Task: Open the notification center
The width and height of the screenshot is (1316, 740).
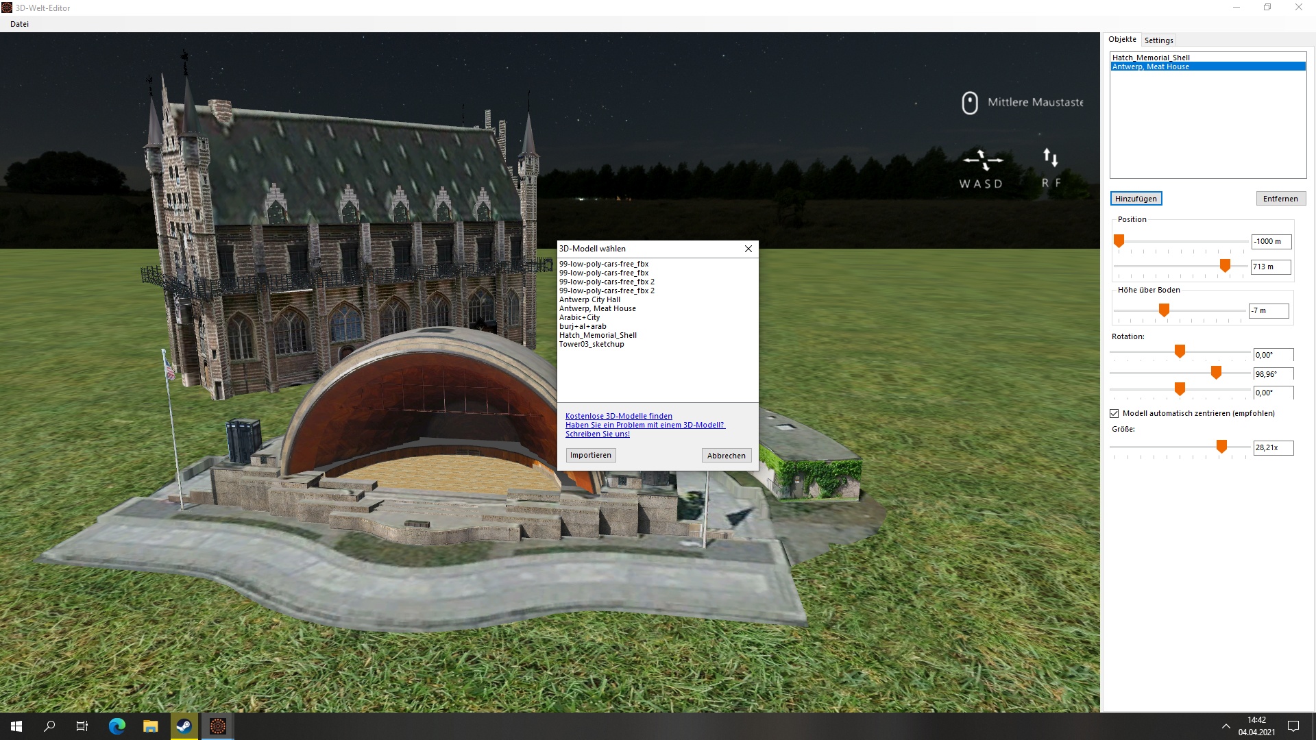Action: point(1293,726)
